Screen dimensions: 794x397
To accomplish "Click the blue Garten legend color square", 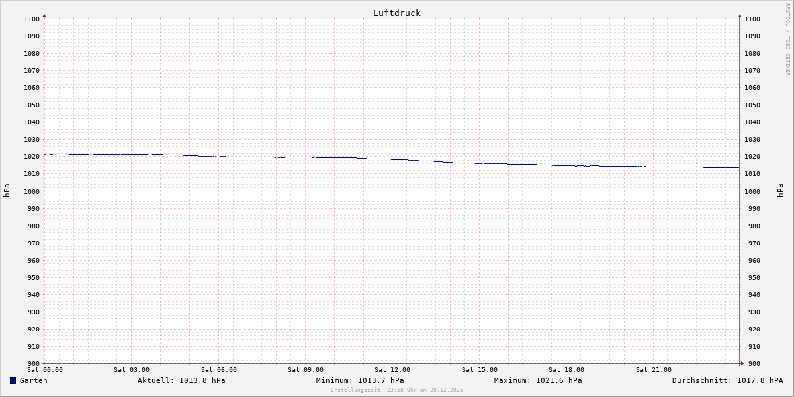I will (x=13, y=380).
